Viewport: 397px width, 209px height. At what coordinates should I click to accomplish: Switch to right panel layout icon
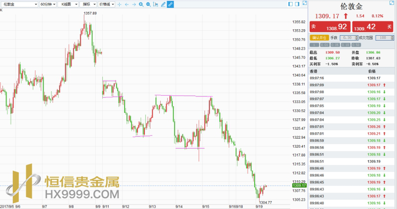pyautogui.click(x=297, y=4)
